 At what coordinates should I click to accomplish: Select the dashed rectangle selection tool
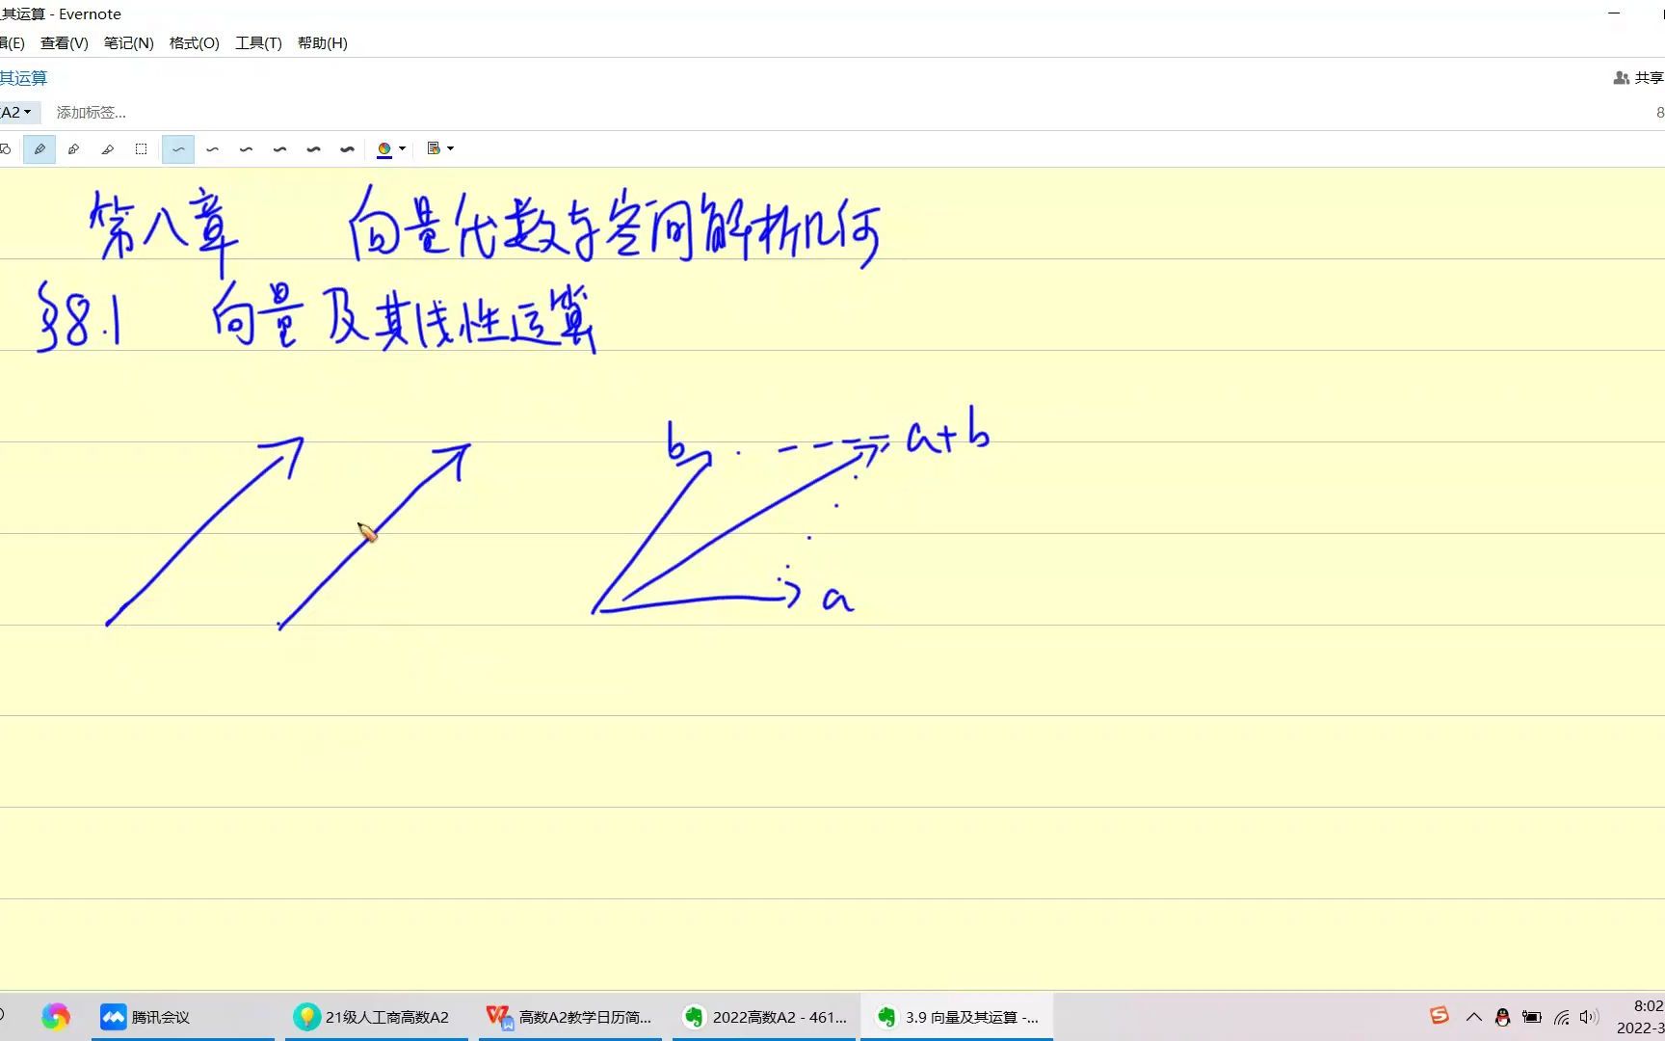141,148
